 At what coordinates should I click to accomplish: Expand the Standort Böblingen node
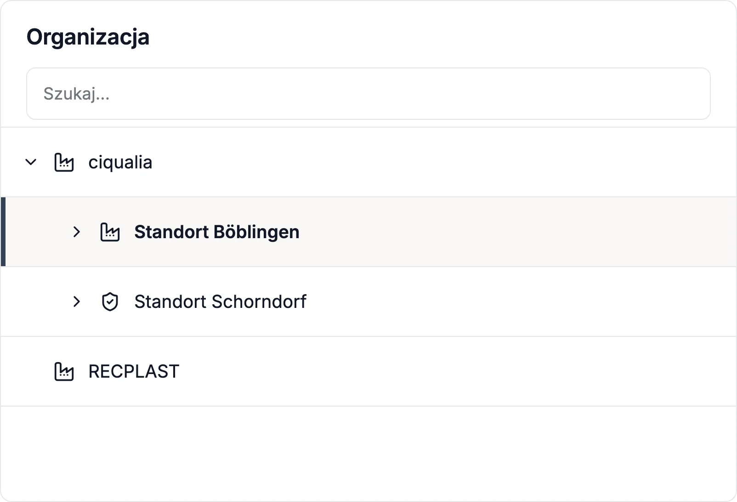tap(77, 232)
